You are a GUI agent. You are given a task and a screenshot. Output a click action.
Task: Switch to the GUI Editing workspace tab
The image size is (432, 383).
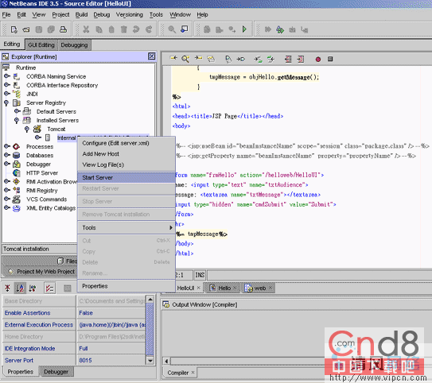click(41, 44)
